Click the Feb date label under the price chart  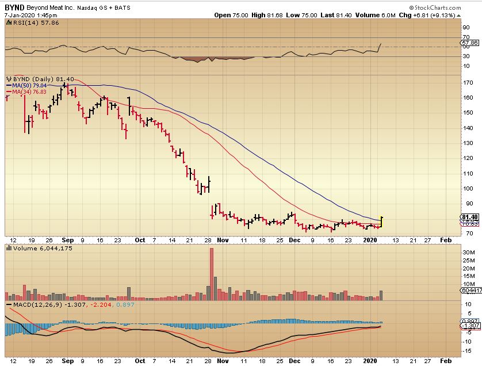pyautogui.click(x=446, y=240)
